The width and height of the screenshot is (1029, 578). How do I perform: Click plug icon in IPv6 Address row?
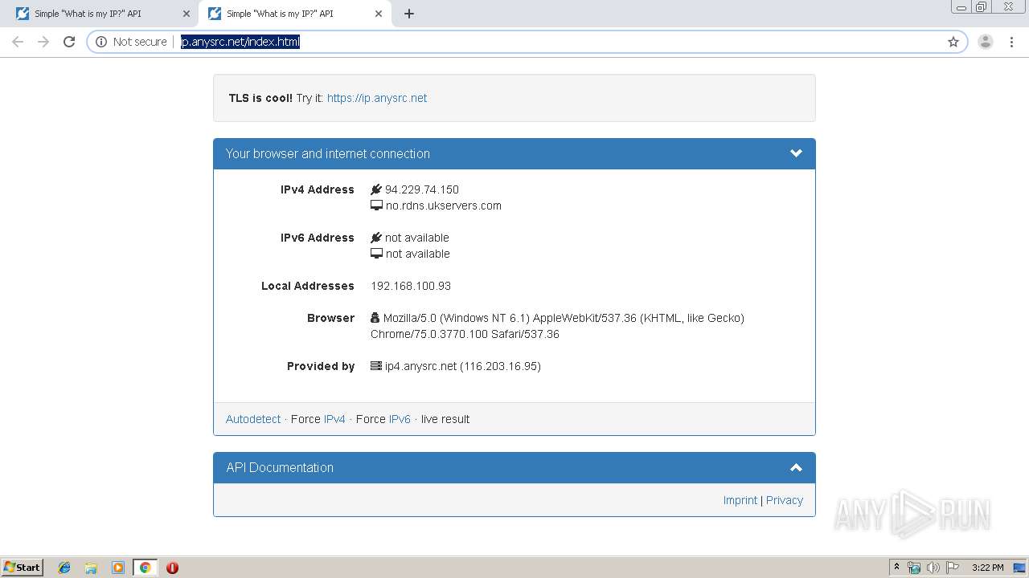click(x=376, y=238)
